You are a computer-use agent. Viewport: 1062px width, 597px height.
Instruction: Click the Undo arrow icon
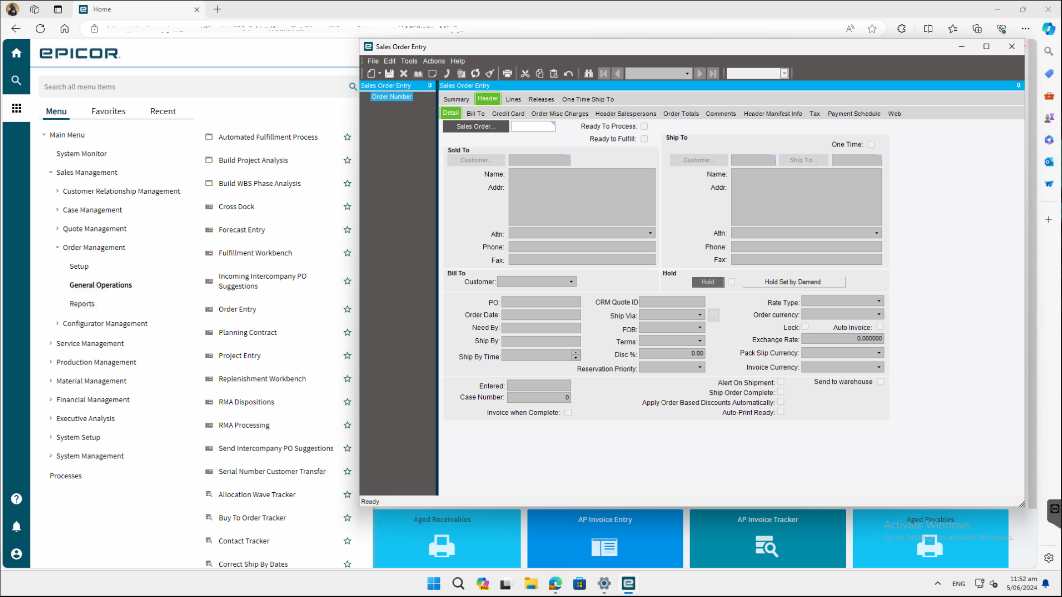tap(568, 74)
